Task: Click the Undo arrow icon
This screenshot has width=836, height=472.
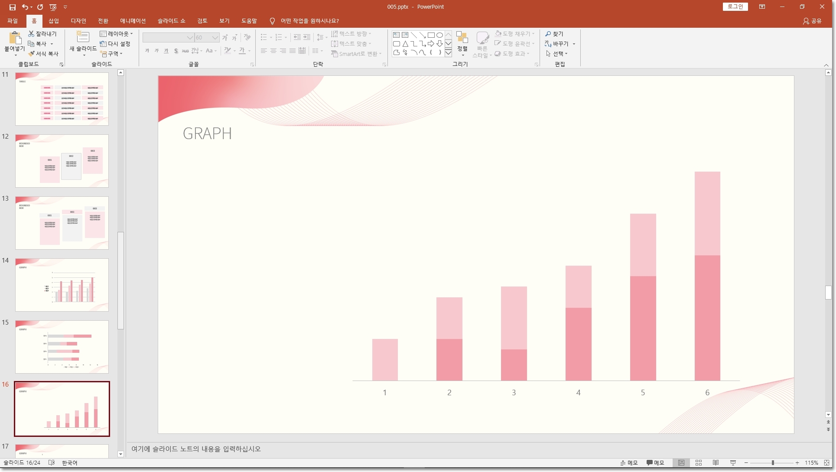Action: click(25, 7)
